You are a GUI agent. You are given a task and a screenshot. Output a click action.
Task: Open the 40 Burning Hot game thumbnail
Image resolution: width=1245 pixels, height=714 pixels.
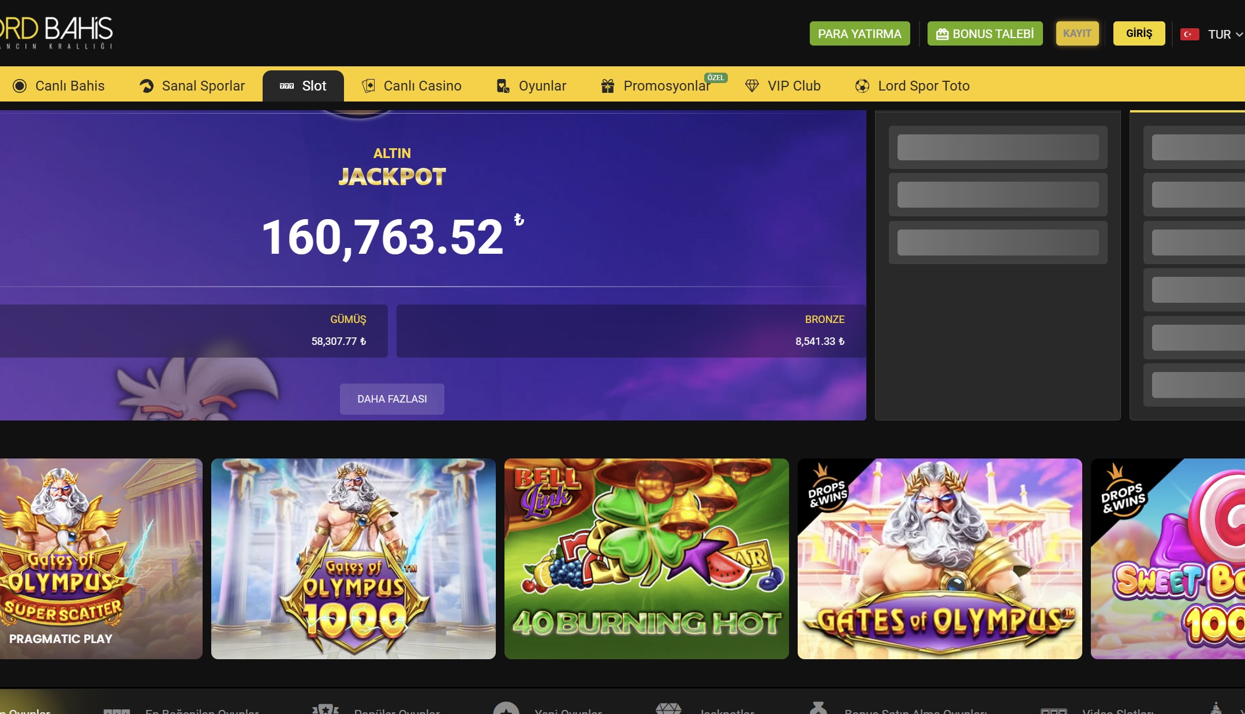pyautogui.click(x=646, y=558)
